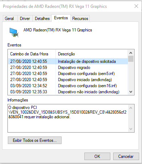Click the timestamp 03/09/2020 12:34:52

tap(28, 86)
